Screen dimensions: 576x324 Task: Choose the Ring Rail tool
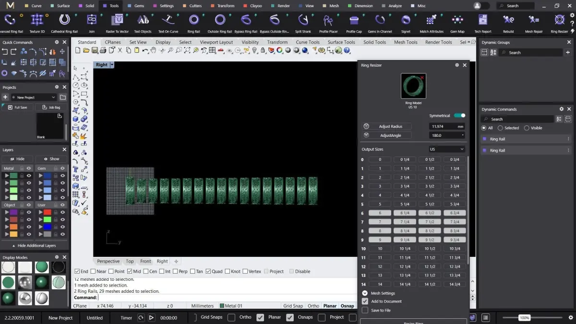click(x=194, y=23)
